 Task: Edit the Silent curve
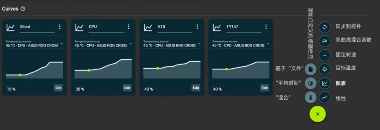click(58, 88)
